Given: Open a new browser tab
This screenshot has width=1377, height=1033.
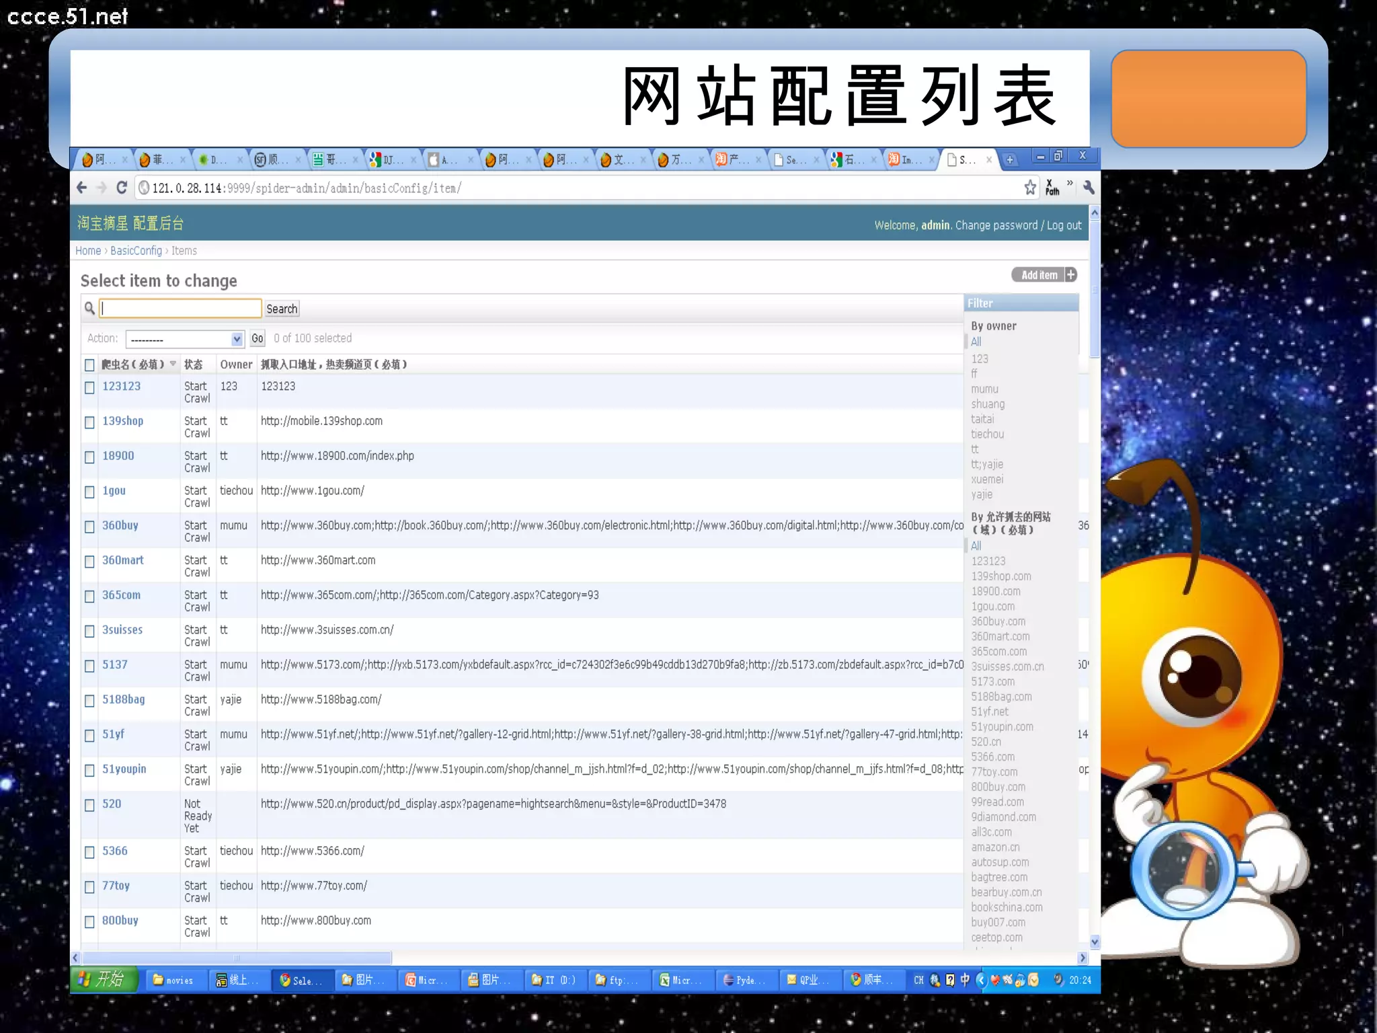Looking at the screenshot, I should pyautogui.click(x=1009, y=159).
